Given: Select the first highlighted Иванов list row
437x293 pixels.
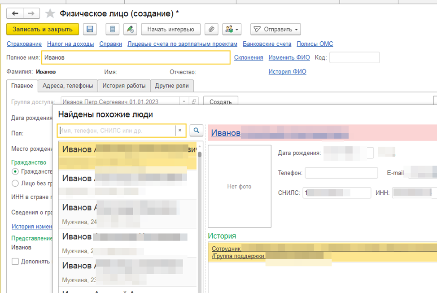Looking at the screenshot, I should coord(127,156).
